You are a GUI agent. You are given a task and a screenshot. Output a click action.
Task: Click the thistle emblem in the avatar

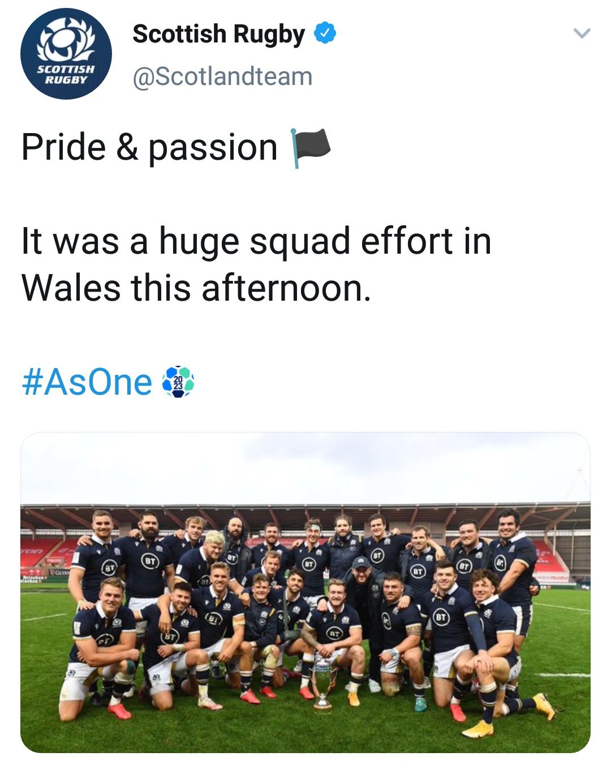point(66,41)
